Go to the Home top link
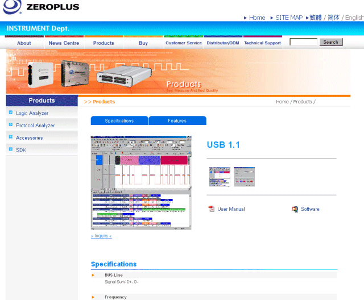Image resolution: width=364 pixels, height=300 pixels. pyautogui.click(x=257, y=18)
